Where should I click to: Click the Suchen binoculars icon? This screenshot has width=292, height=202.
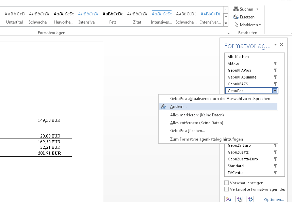236,9
